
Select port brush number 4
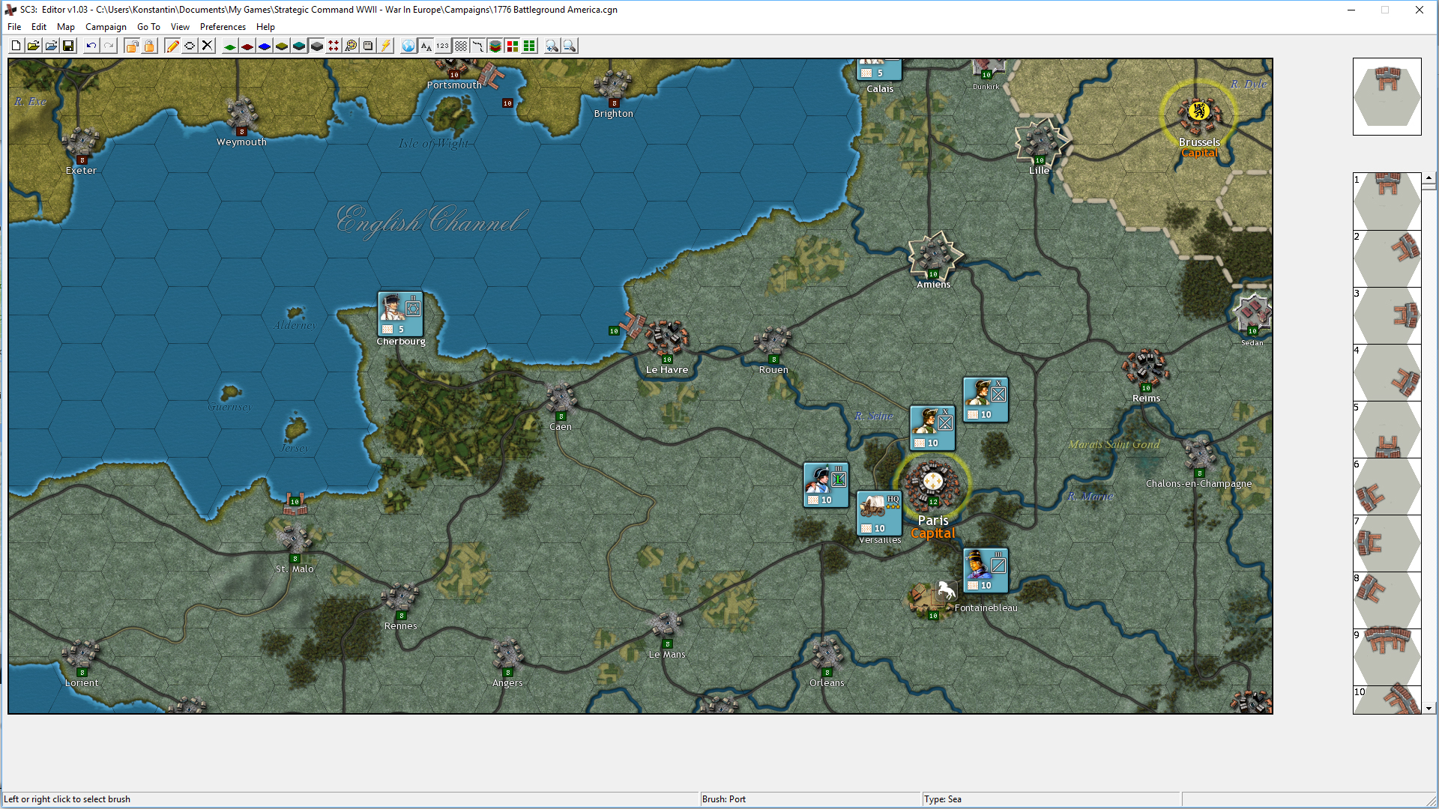[x=1387, y=372]
